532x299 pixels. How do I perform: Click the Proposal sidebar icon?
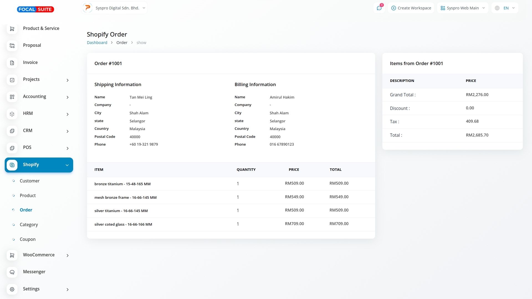(x=12, y=46)
